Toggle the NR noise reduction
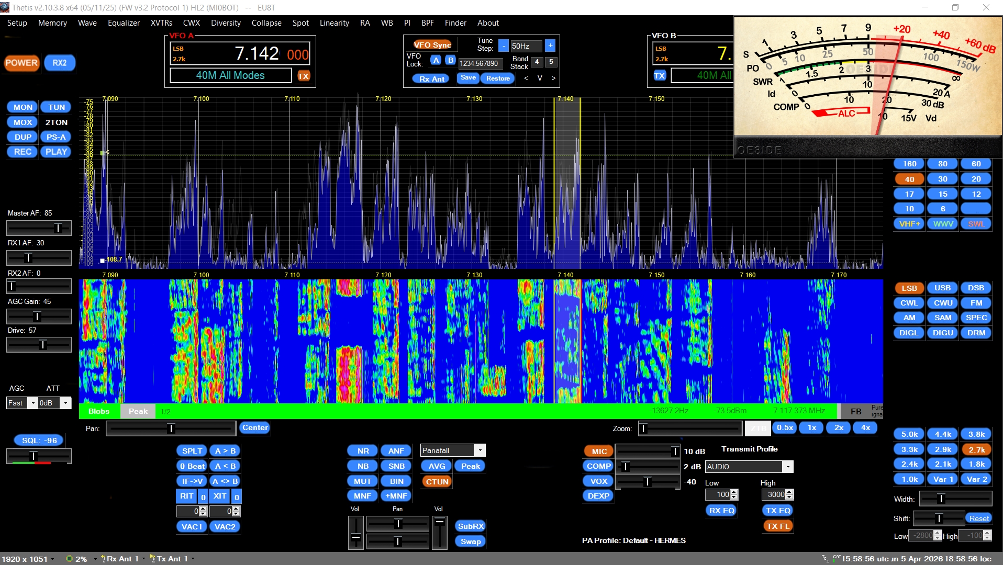1003x565 pixels. pos(363,451)
